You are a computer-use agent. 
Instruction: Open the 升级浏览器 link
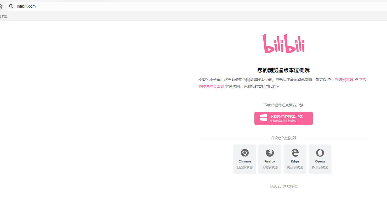coord(344,80)
